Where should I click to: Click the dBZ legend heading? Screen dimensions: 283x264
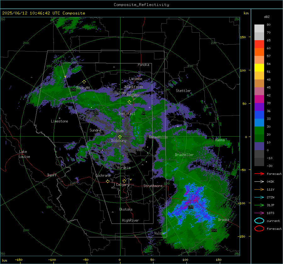coord(267,17)
